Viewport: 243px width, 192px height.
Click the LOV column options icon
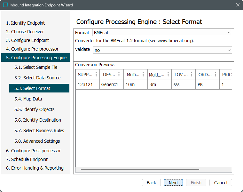click(191, 74)
